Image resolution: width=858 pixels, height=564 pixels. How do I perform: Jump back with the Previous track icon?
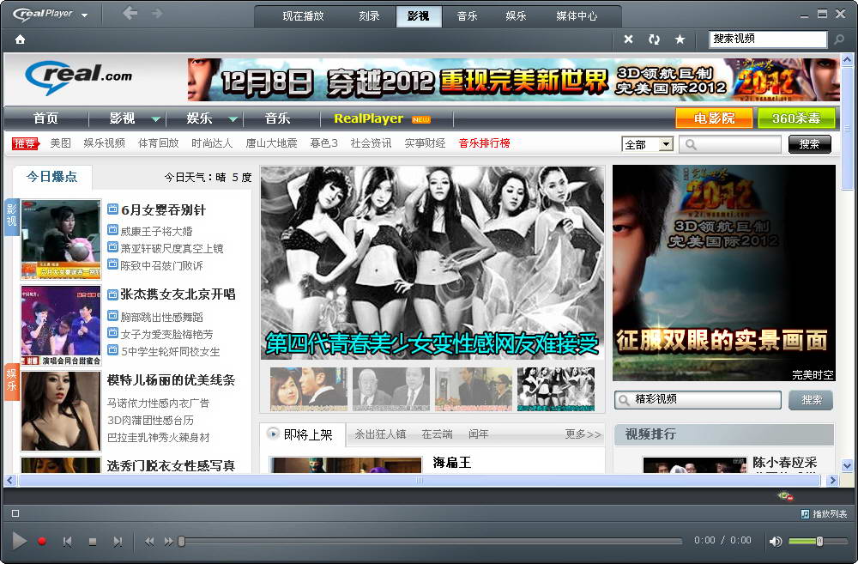68,541
